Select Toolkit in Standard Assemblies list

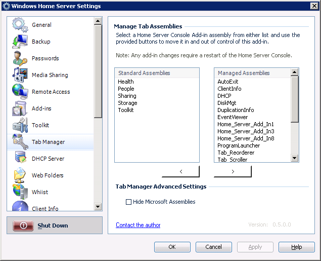(x=126, y=110)
